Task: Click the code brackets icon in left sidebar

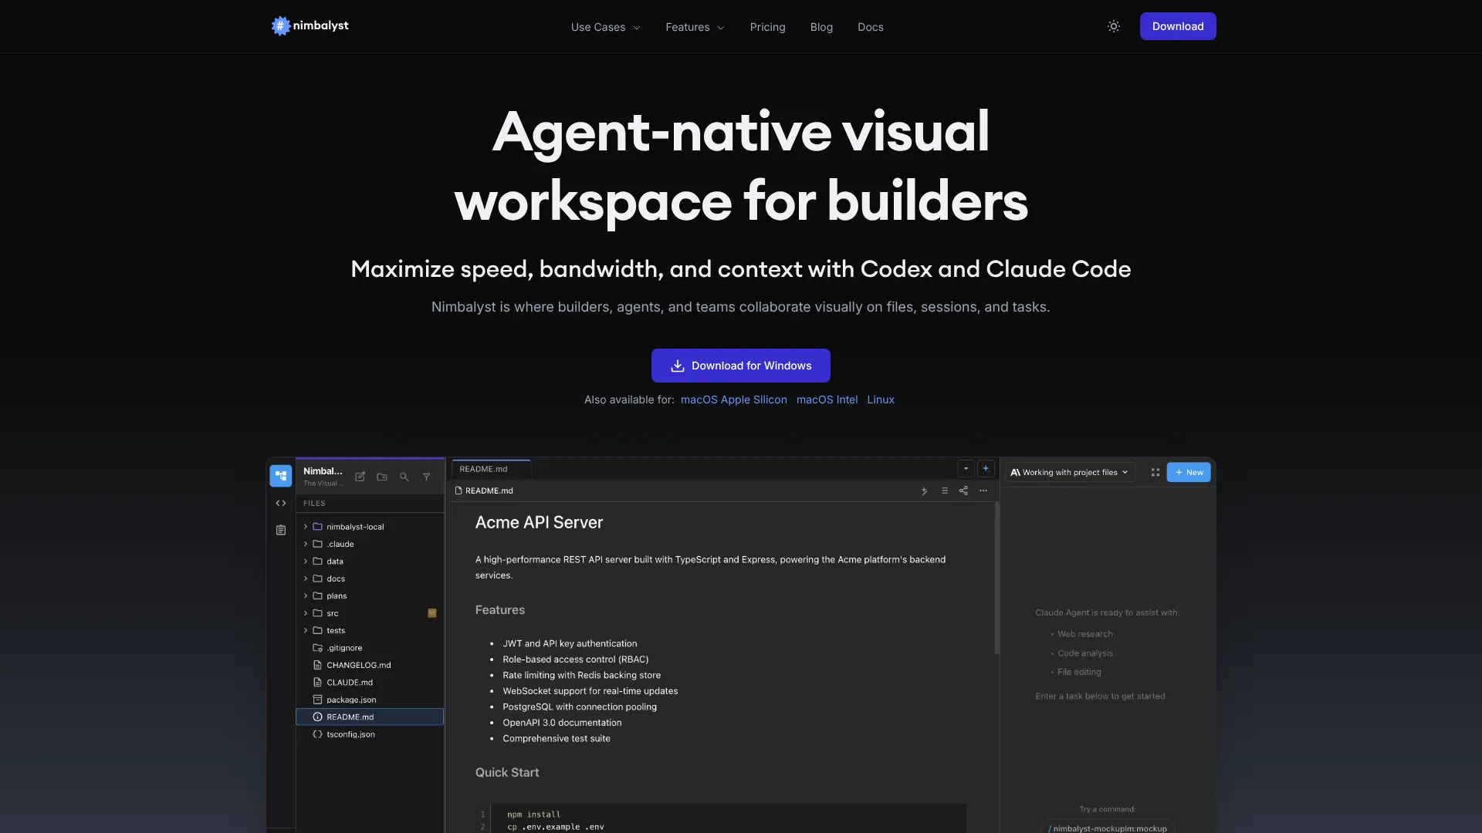Action: point(281,503)
